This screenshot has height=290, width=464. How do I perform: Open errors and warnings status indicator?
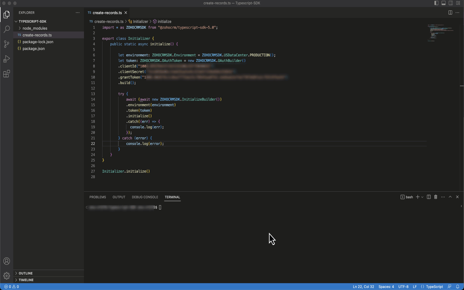pyautogui.click(x=12, y=287)
